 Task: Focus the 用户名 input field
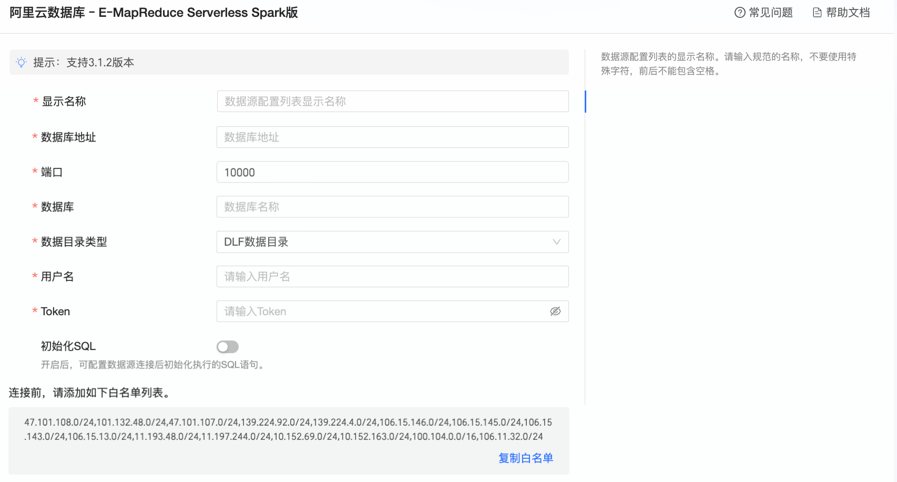click(393, 277)
